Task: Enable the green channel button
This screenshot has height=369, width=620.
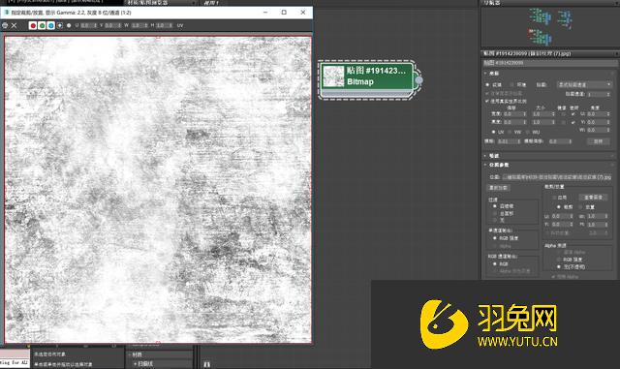Action: [42, 26]
